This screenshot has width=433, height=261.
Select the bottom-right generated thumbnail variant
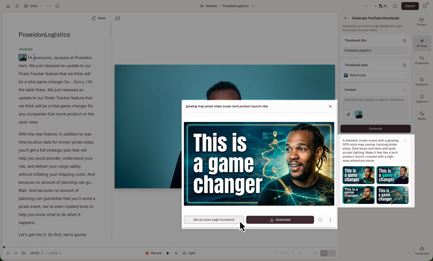tap(392, 195)
